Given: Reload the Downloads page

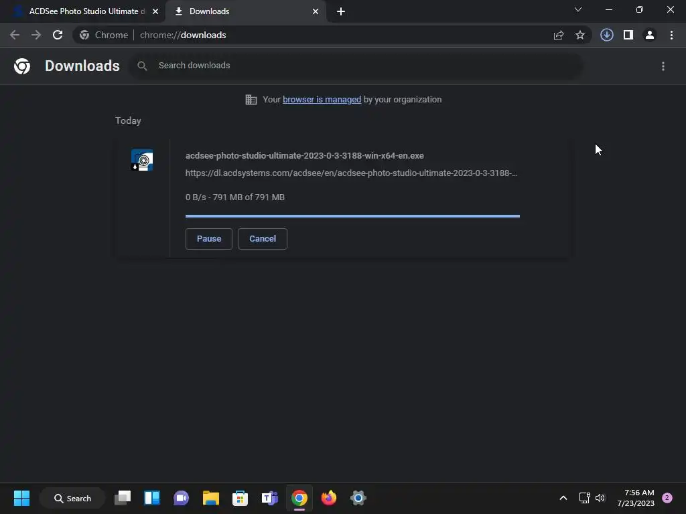Looking at the screenshot, I should coord(58,35).
